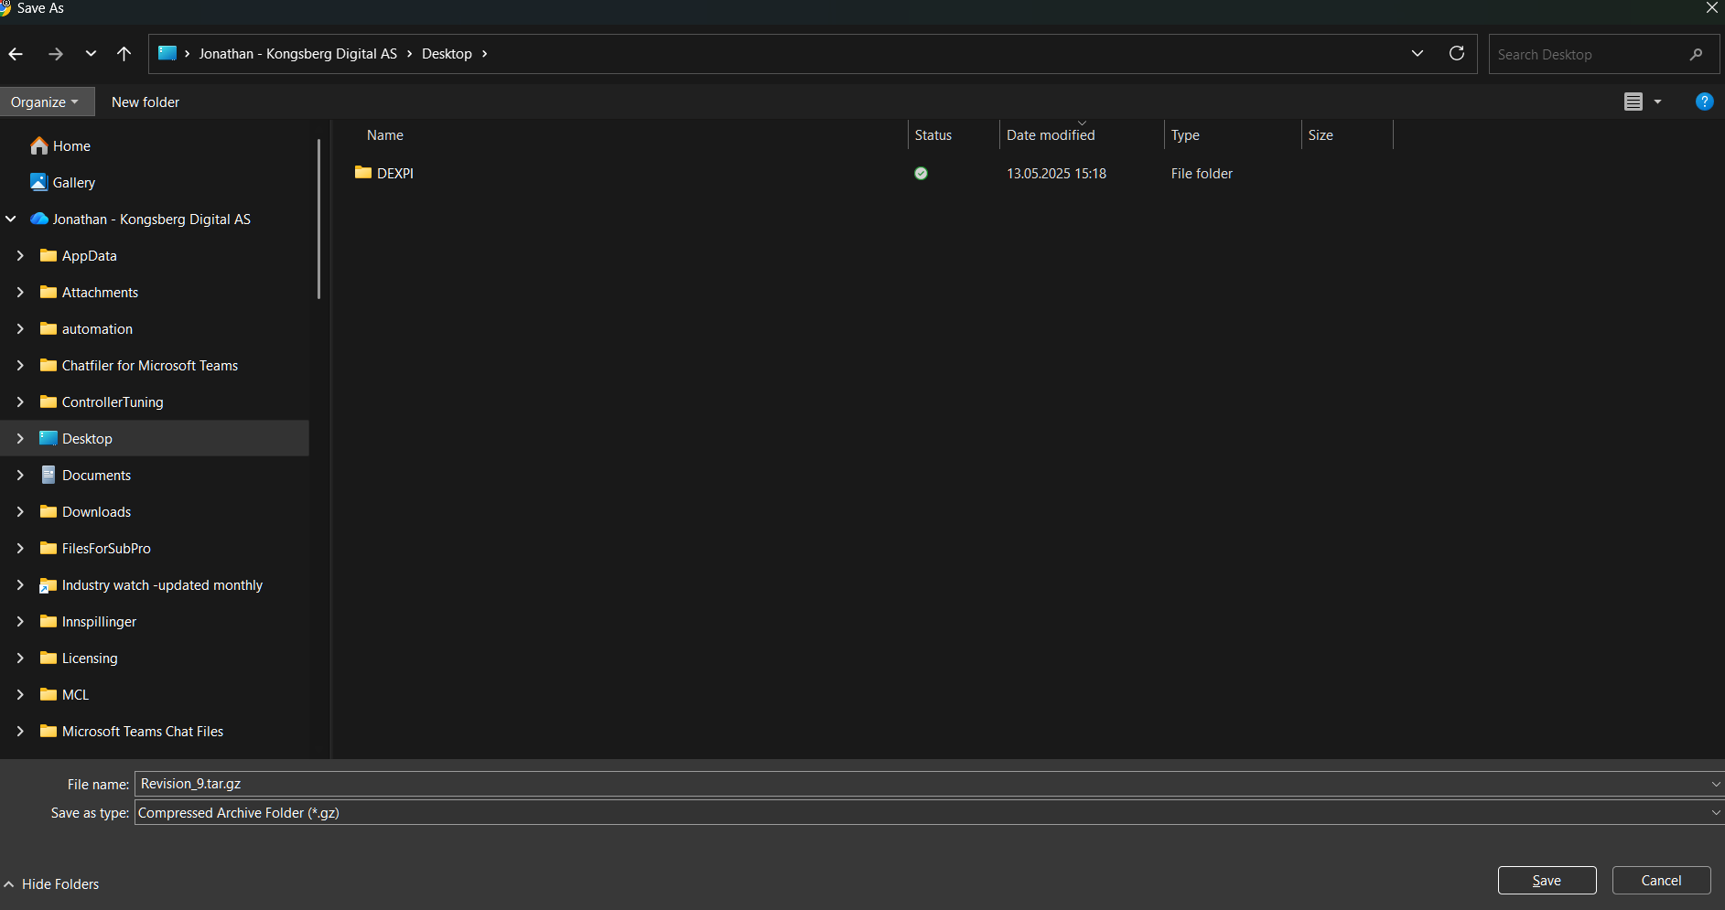Click the File name input field
Image resolution: width=1725 pixels, height=910 pixels.
915,784
